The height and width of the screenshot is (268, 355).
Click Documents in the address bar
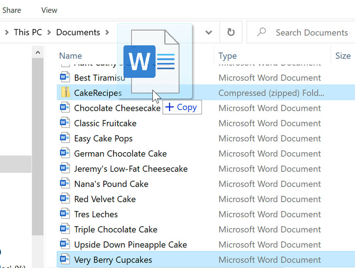click(78, 32)
